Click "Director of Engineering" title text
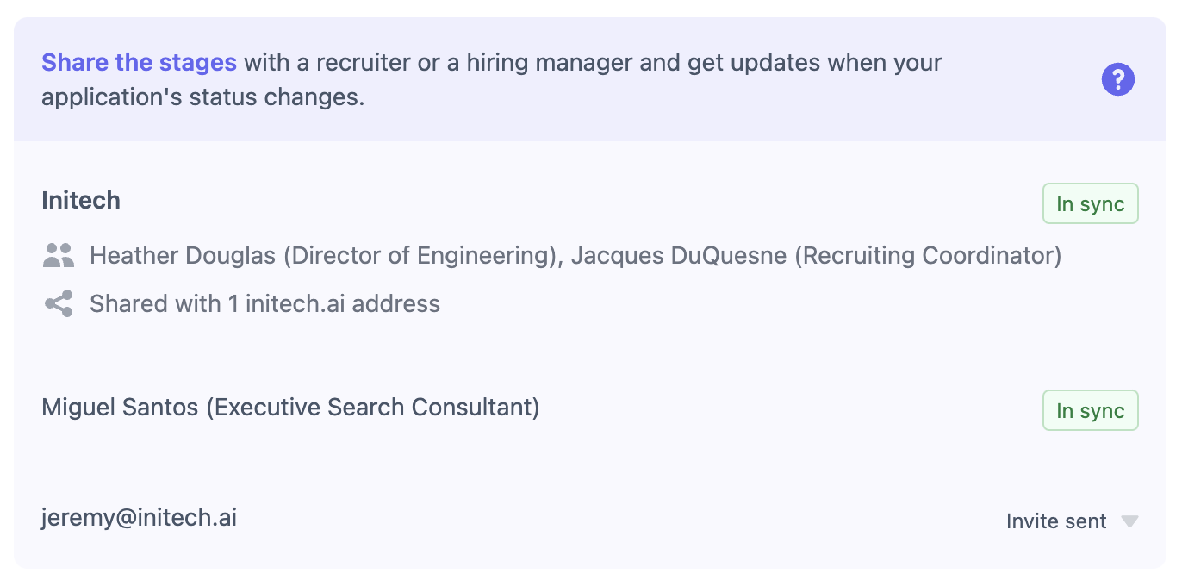1182x586 pixels. pyautogui.click(x=420, y=256)
